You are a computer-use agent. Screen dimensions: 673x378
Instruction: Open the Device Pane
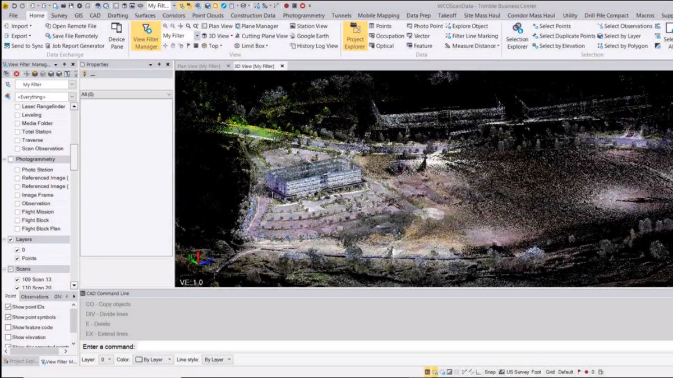tap(117, 36)
